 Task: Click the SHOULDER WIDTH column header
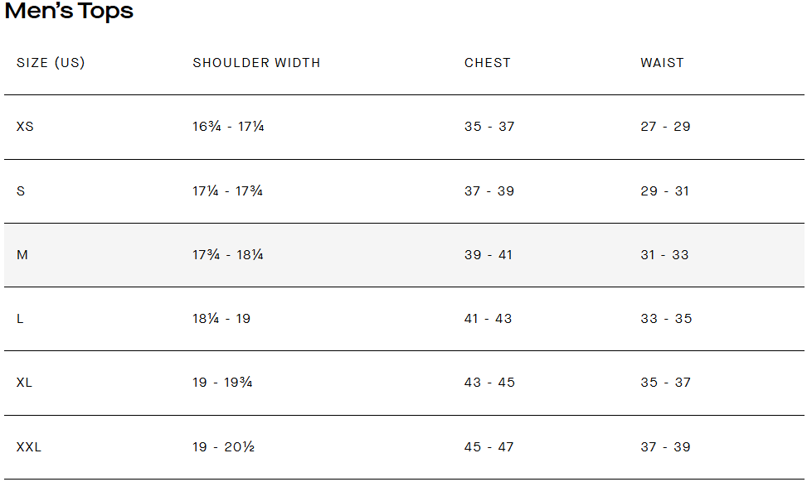(x=256, y=63)
